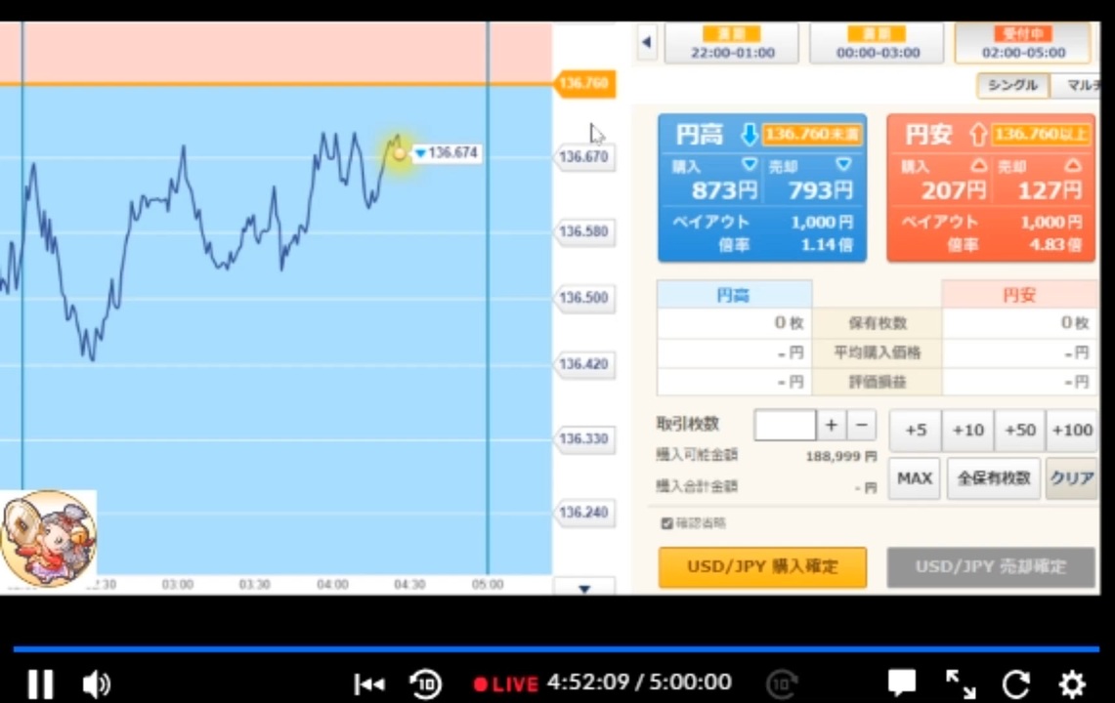1115x703 pixels.
Task: Toggle fullscreen with the diagonal arrows icon
Action: [x=960, y=683]
